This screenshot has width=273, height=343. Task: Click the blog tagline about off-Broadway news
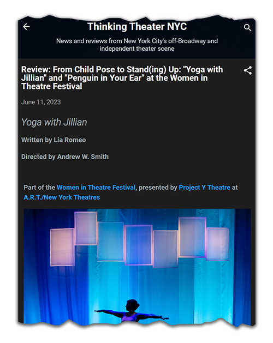137,45
